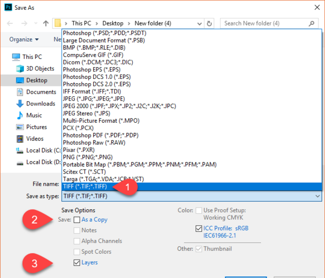Choose CompuServe GIF (*.GIF) format
This screenshot has height=278, width=325.
pos(192,55)
